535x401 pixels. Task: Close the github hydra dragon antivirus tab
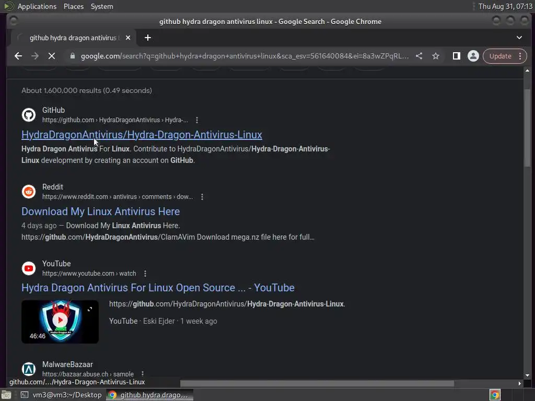click(x=128, y=38)
